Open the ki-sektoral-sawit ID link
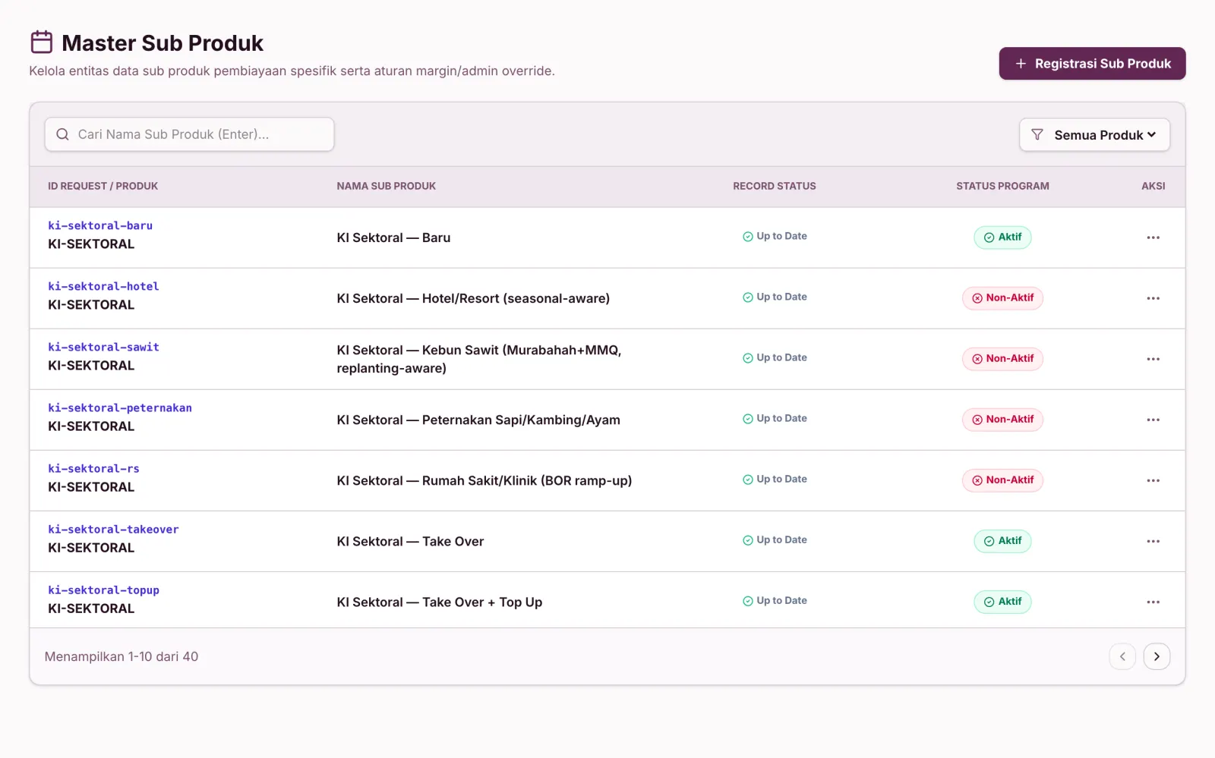Screen dimensions: 1215x758 point(103,347)
